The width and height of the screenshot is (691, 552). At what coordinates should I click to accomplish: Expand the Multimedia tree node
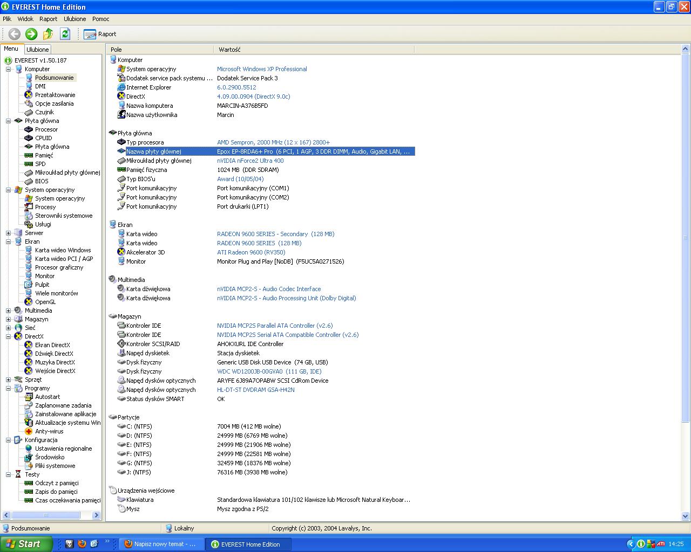(x=9, y=310)
